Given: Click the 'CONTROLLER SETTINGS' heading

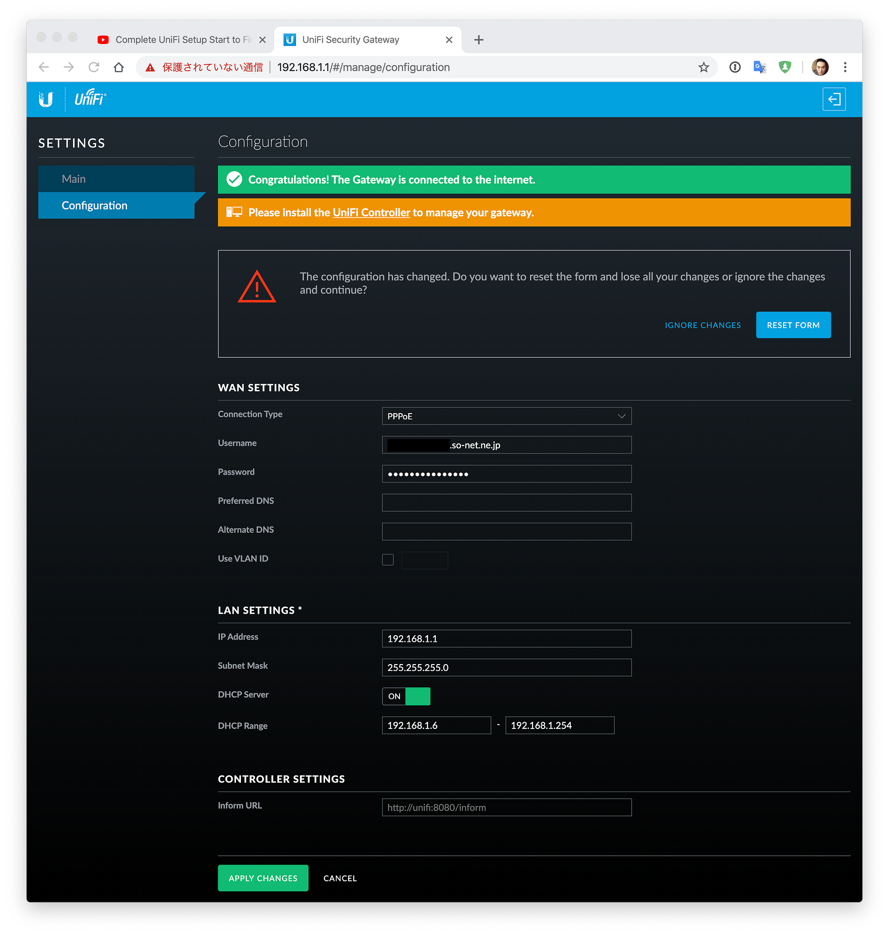Looking at the screenshot, I should click(x=282, y=779).
